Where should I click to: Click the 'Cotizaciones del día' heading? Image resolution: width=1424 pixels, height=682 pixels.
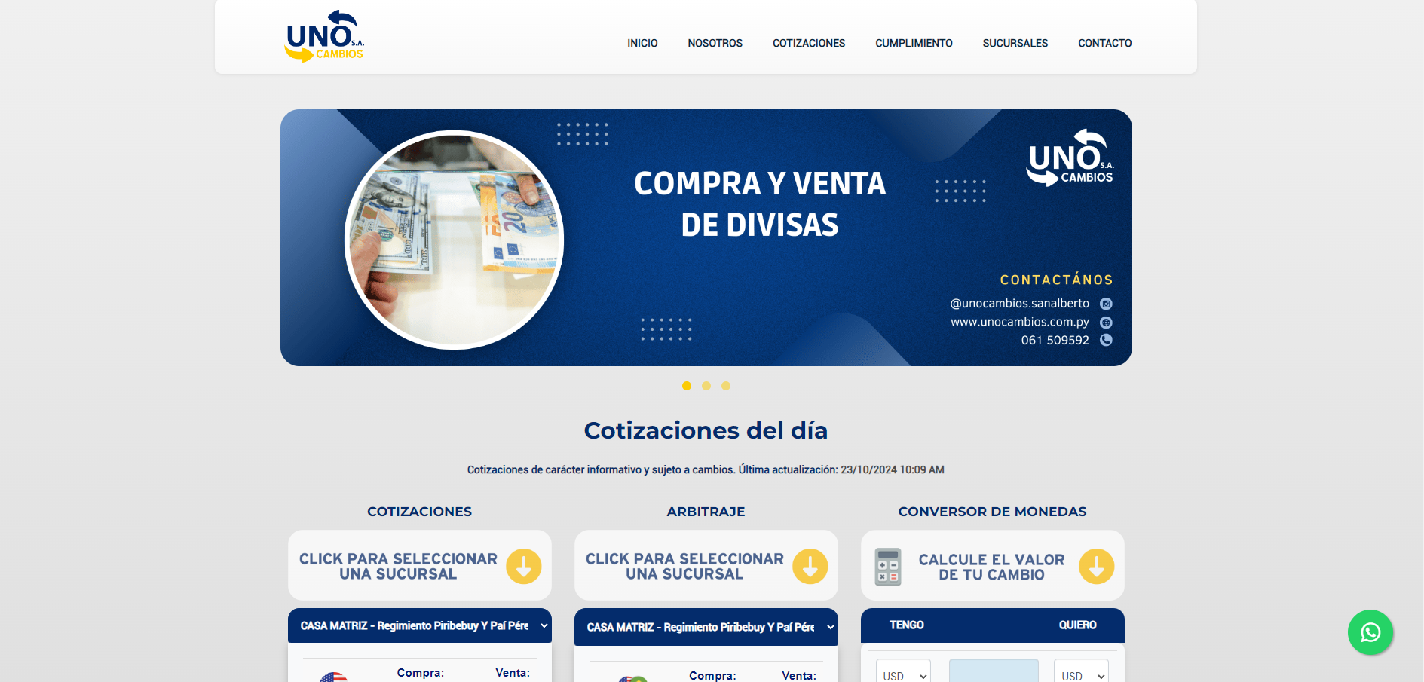[706, 430]
